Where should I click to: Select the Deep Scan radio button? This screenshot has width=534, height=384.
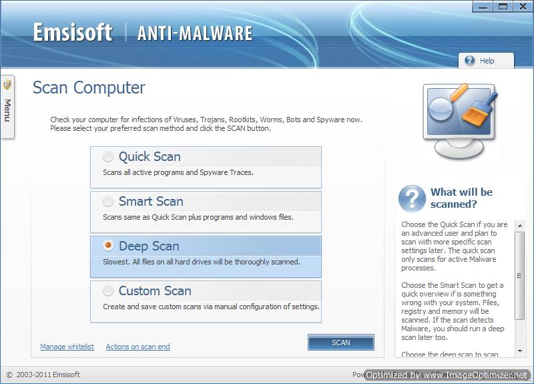pos(108,245)
